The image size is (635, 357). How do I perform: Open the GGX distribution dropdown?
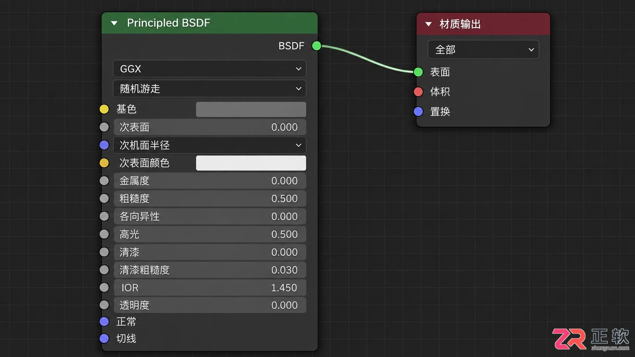[x=209, y=69]
